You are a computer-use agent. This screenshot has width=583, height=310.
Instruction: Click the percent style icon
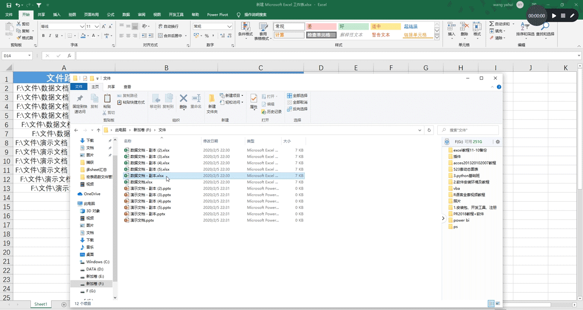pos(206,36)
